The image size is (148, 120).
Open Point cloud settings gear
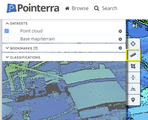(120, 31)
